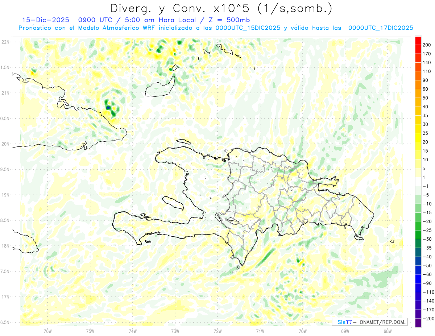Click the "69W" longitude label
435x336 pixels.
pos(345,331)
